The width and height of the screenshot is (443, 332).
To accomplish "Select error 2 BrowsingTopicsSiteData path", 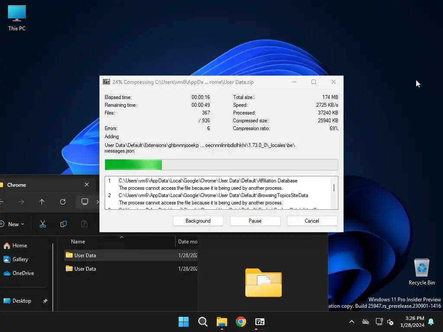I will tap(213, 195).
